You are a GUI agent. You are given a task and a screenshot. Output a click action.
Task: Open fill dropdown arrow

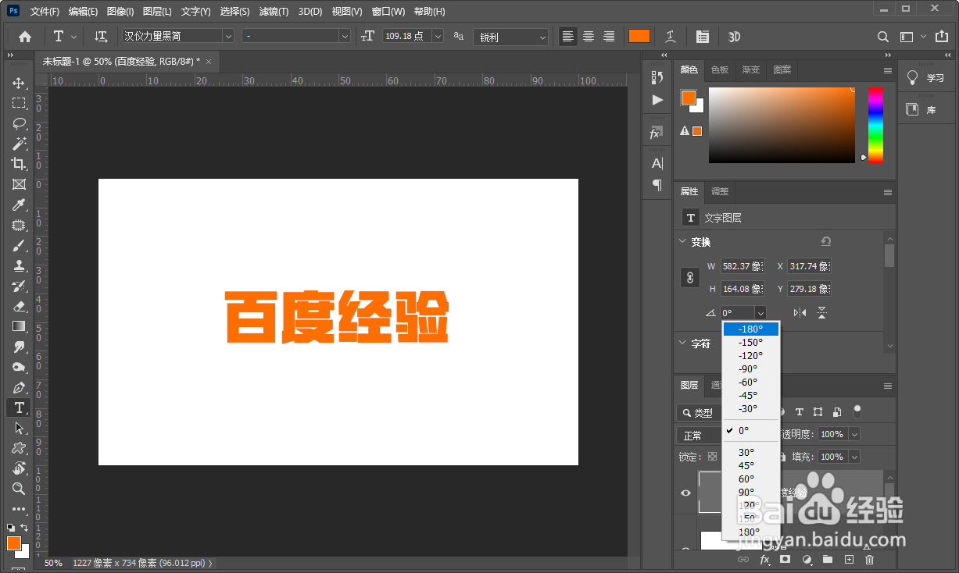pyautogui.click(x=854, y=457)
